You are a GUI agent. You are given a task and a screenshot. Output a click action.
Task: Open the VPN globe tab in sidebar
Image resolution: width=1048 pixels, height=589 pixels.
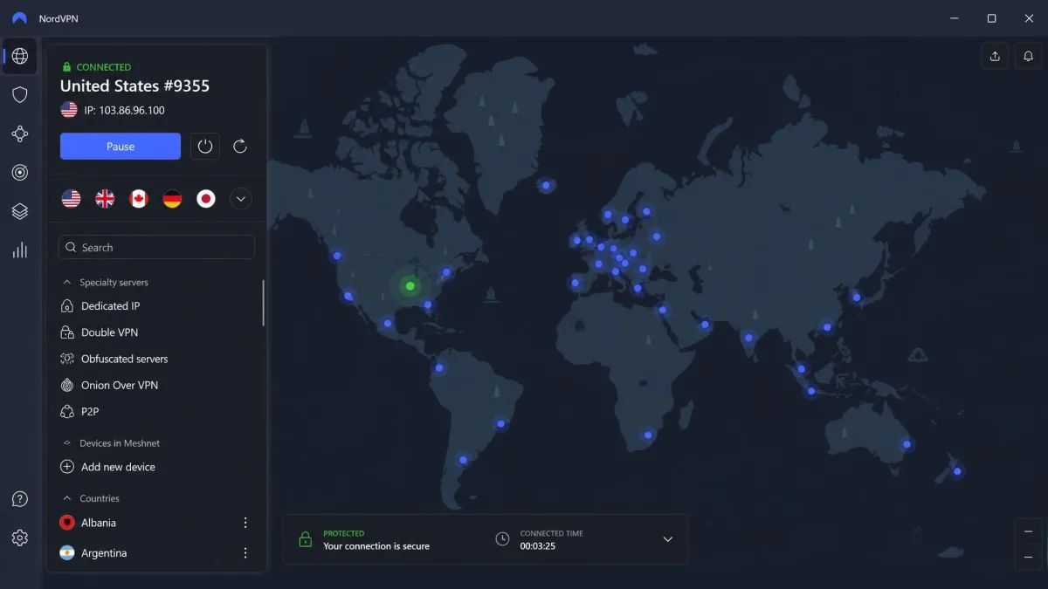(20, 57)
